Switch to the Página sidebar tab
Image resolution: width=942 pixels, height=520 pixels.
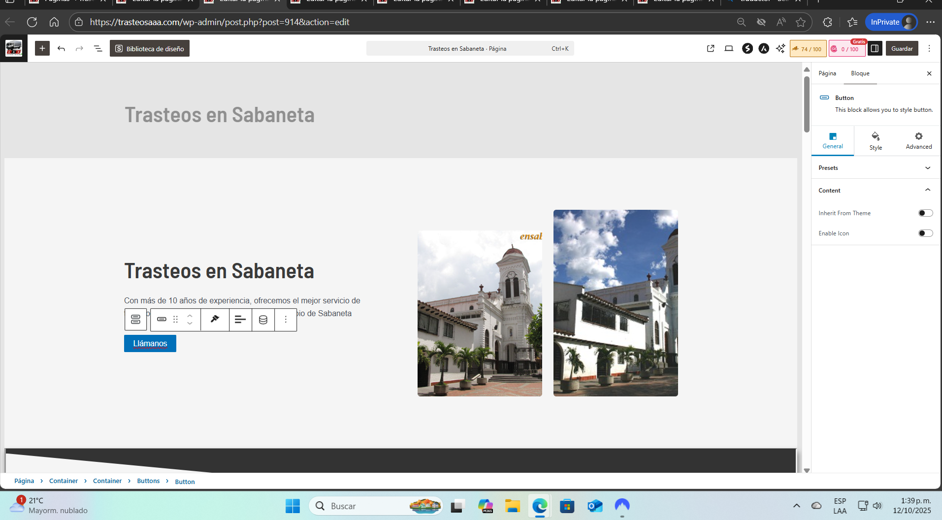click(827, 73)
